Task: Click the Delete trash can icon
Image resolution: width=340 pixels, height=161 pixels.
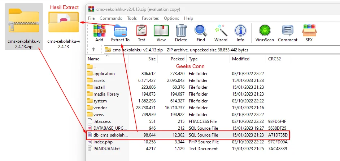Action: [x=181, y=31]
